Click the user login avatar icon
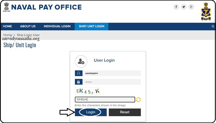216x123 pixels. (x=81, y=61)
